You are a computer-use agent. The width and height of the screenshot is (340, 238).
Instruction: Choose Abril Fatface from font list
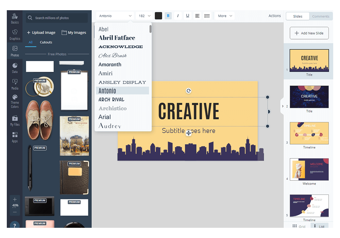117,38
